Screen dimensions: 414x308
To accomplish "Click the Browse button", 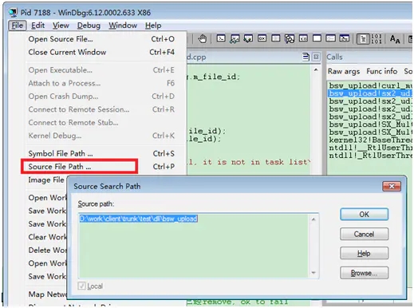I will pos(364,273).
